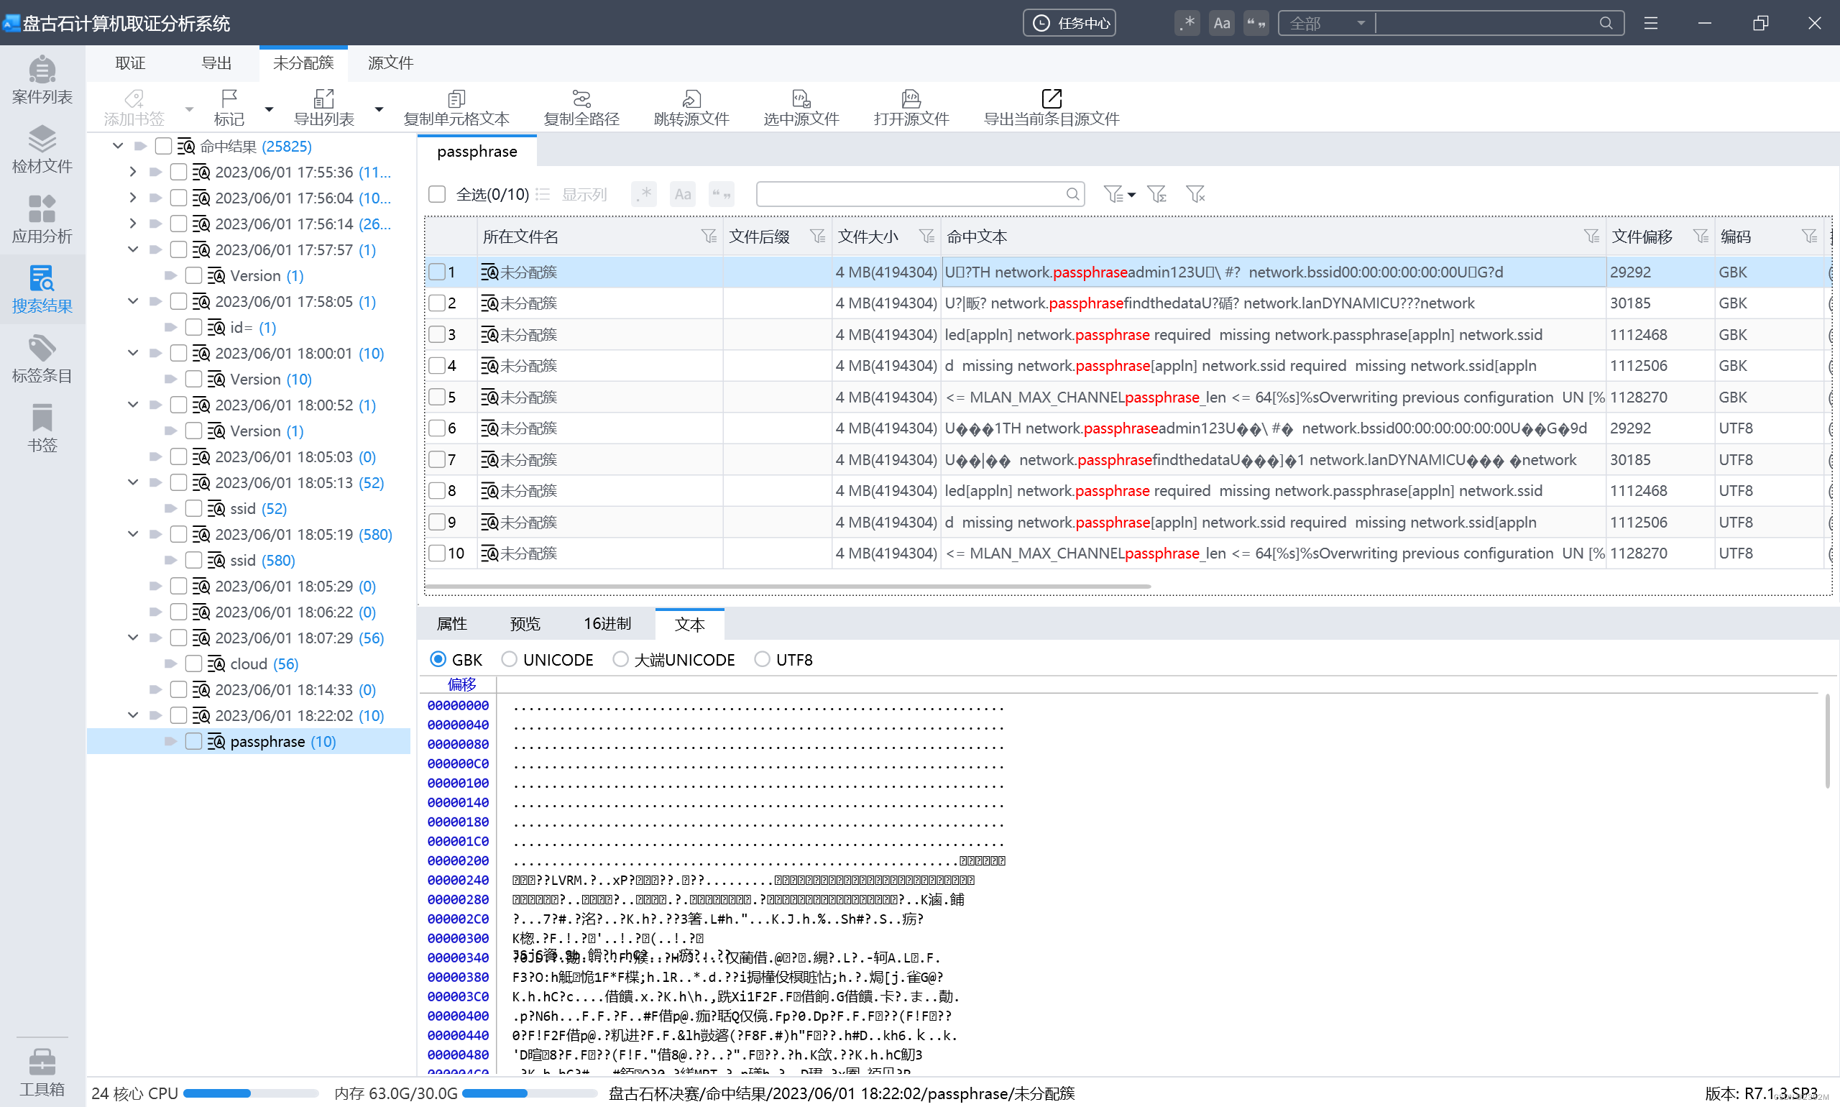Image resolution: width=1840 pixels, height=1107 pixels.
Task: Switch to the 预览 tab
Action: pyautogui.click(x=525, y=624)
